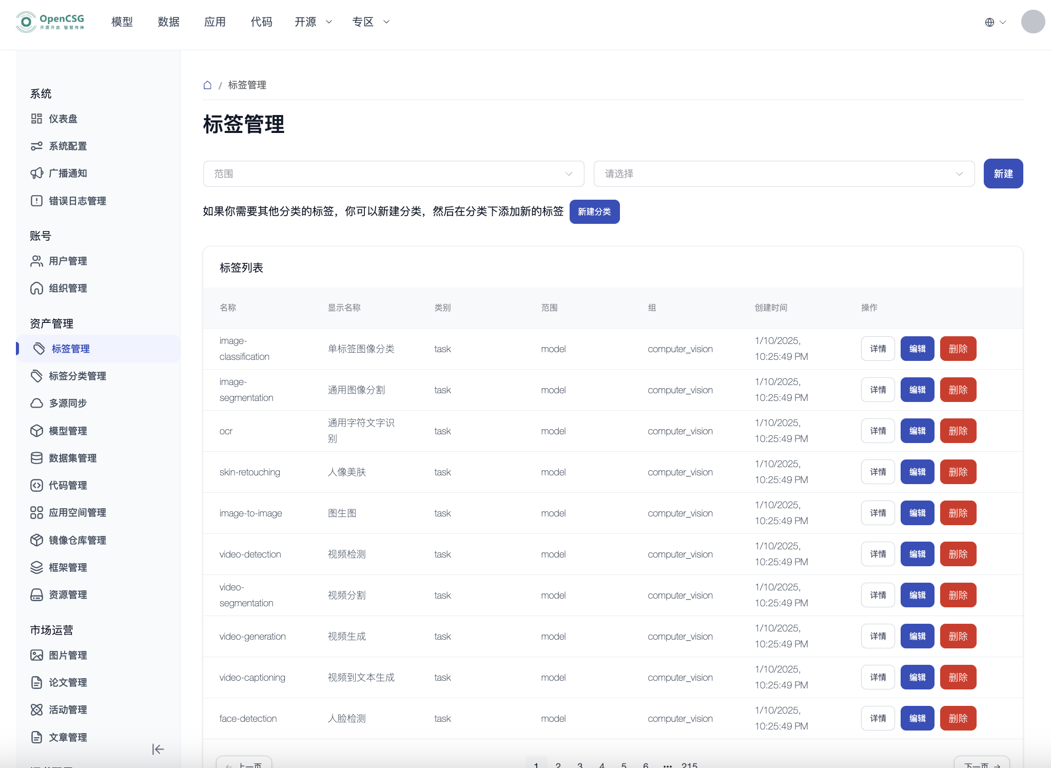Click the OpenCSG logo
The height and width of the screenshot is (768, 1051).
[x=50, y=22]
